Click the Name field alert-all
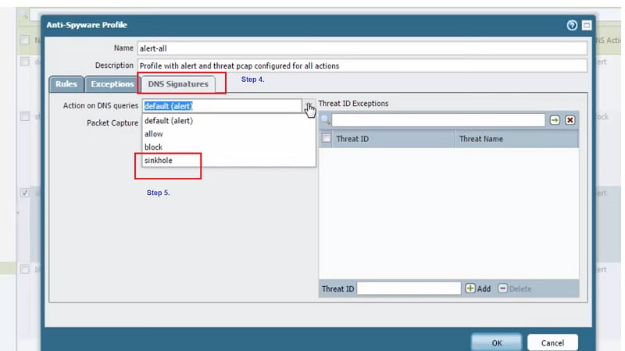 pyautogui.click(x=362, y=48)
